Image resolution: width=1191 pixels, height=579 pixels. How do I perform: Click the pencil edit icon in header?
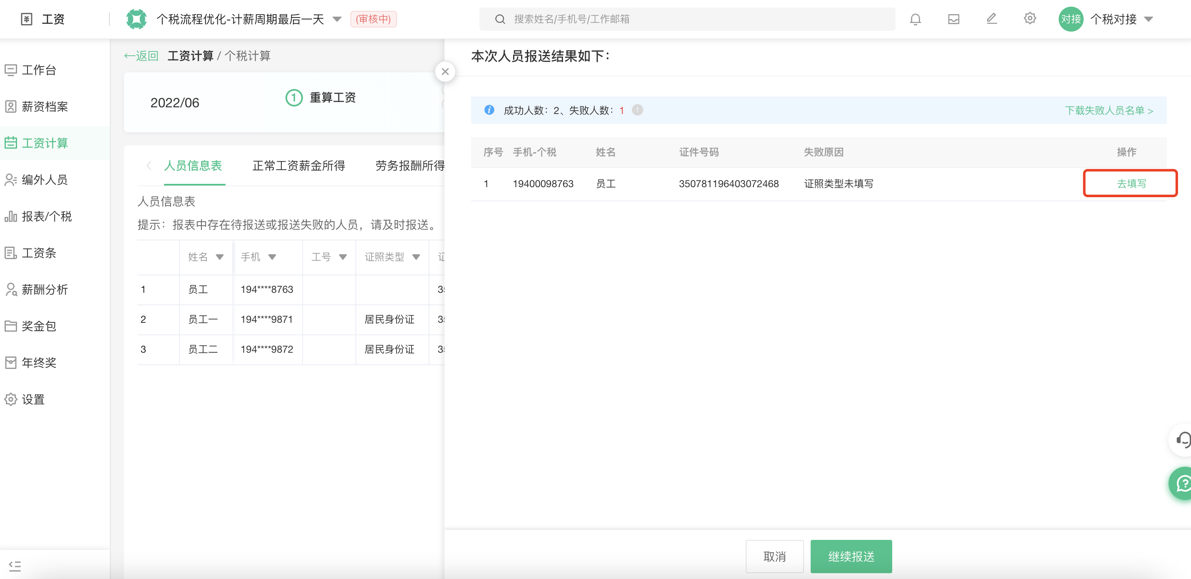(x=991, y=19)
